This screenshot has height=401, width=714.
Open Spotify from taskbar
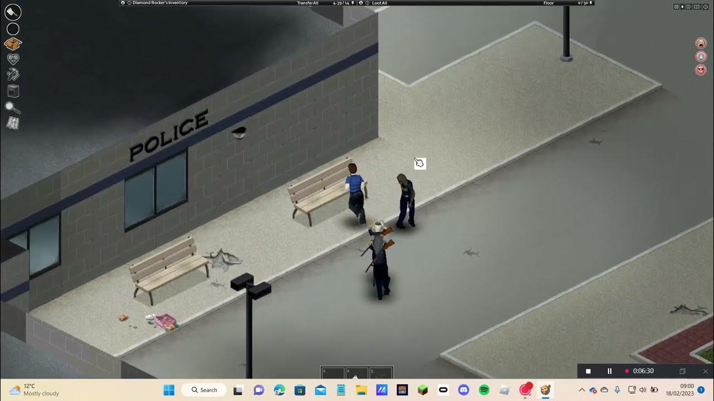(x=484, y=390)
